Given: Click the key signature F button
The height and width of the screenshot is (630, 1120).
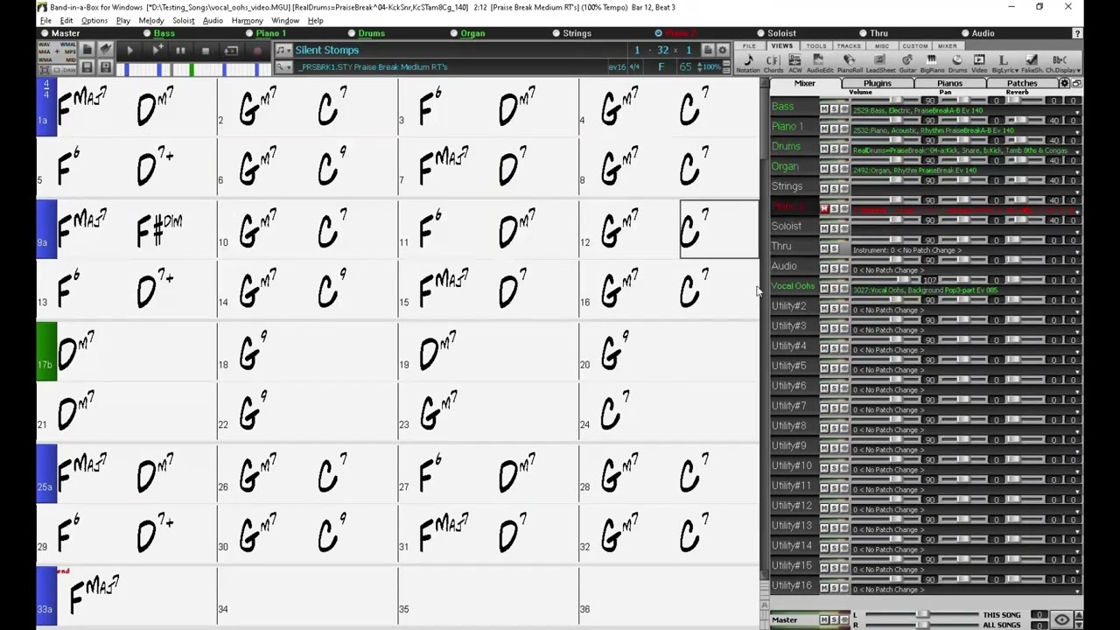Looking at the screenshot, I should [x=661, y=66].
